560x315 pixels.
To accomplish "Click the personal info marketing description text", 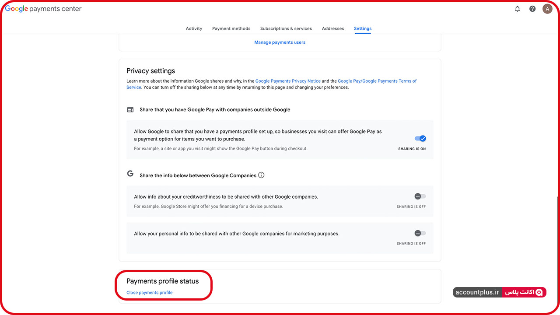I will click(237, 234).
